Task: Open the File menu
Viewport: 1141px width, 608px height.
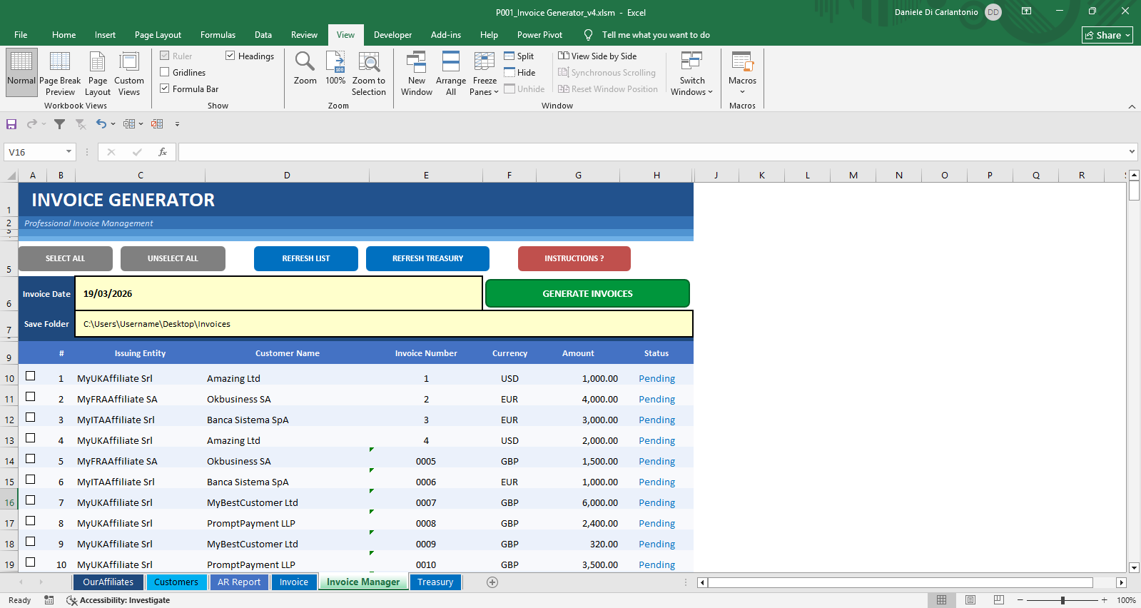Action: coord(21,35)
